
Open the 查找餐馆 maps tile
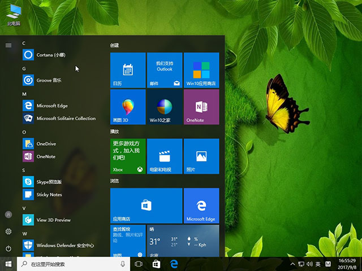click(128, 241)
